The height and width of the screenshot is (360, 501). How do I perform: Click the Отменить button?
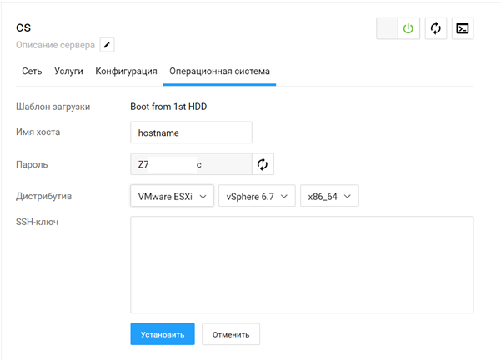click(231, 334)
